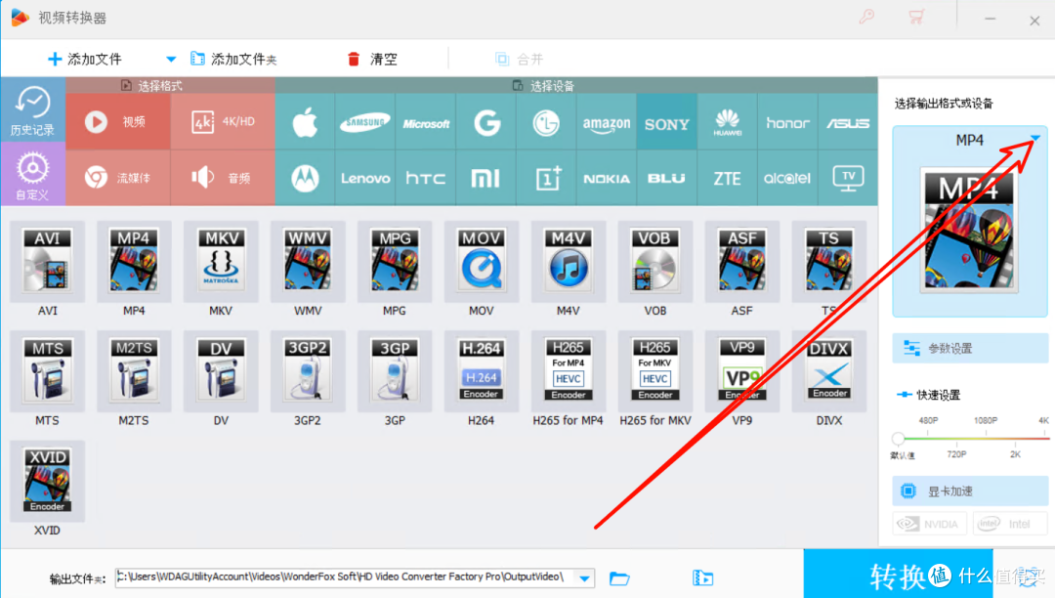Choose the MOV QuickTime format
Screen dimensions: 1055x598
point(481,262)
